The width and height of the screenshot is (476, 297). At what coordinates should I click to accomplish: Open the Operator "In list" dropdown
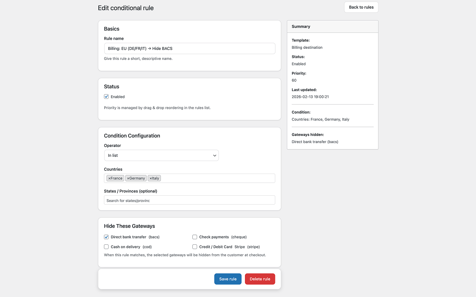coord(161,155)
